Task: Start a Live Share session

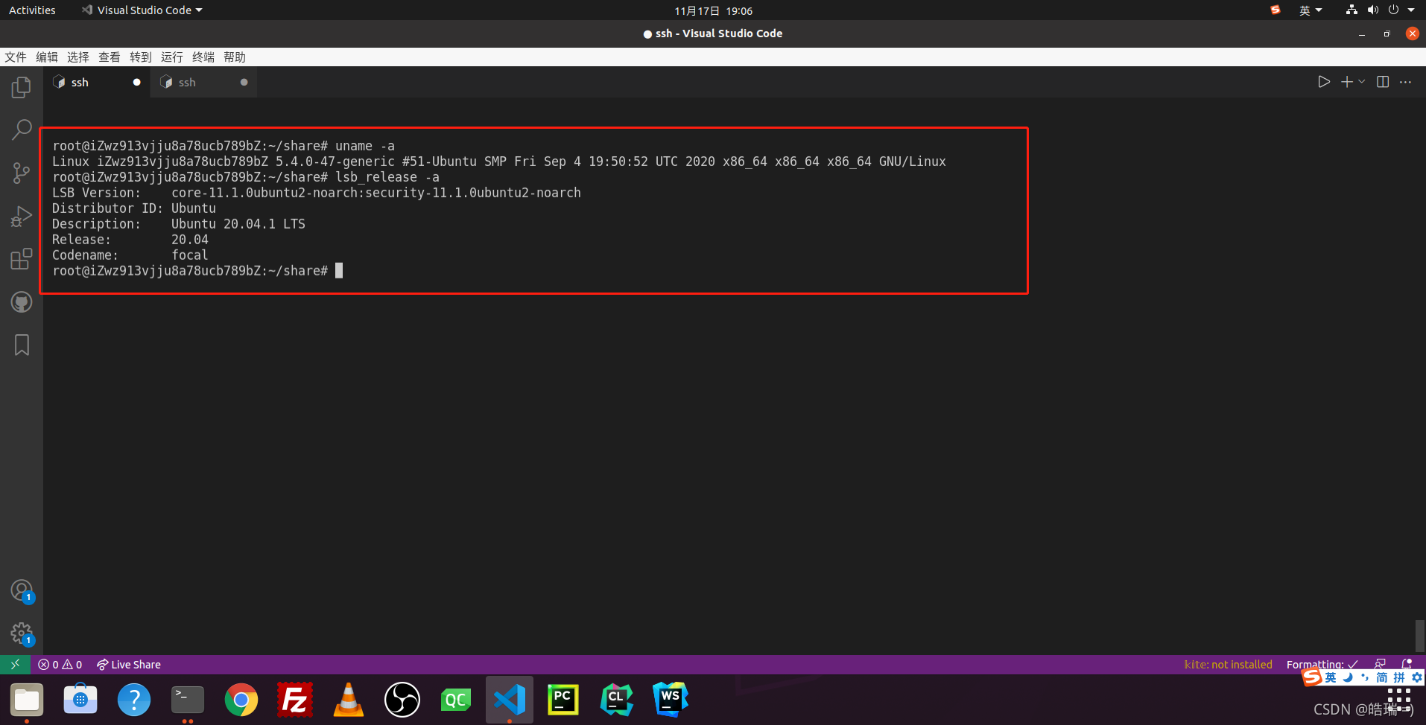Action: tap(129, 665)
